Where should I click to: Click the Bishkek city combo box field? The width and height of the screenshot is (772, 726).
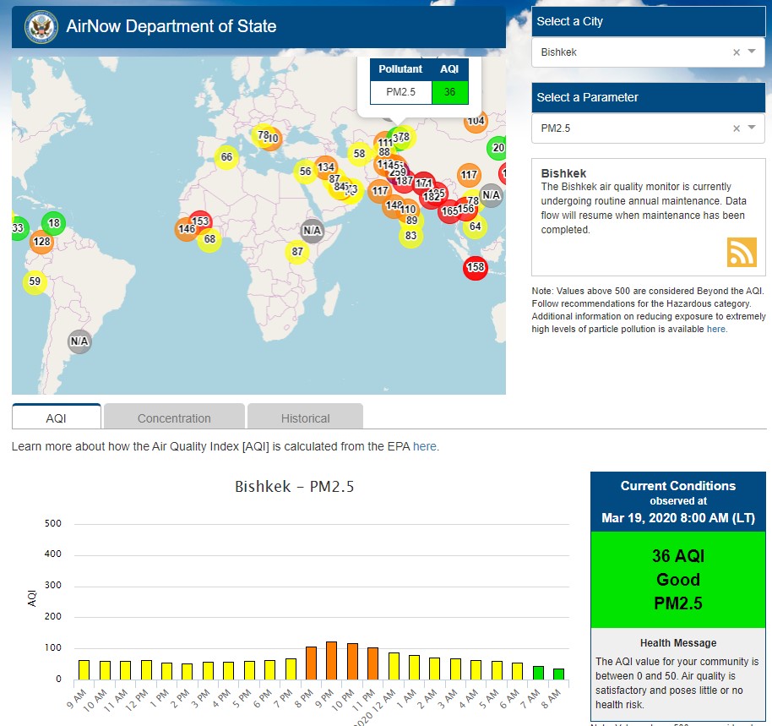633,52
